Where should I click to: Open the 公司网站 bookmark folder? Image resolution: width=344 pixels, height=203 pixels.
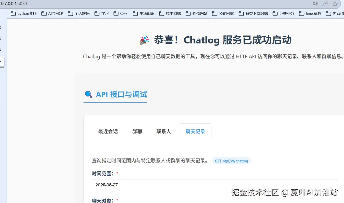(x=223, y=14)
